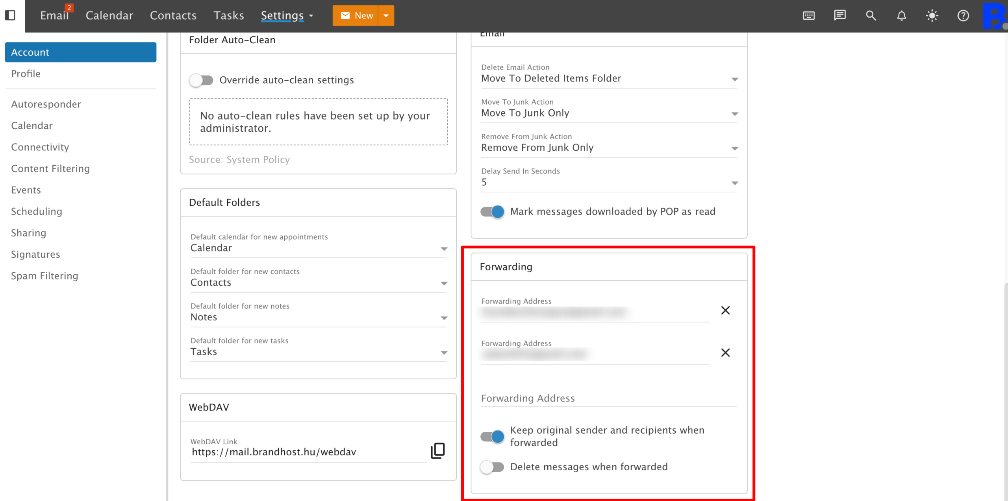This screenshot has width=1008, height=501.
Task: Open the chat messages icon
Action: (839, 15)
